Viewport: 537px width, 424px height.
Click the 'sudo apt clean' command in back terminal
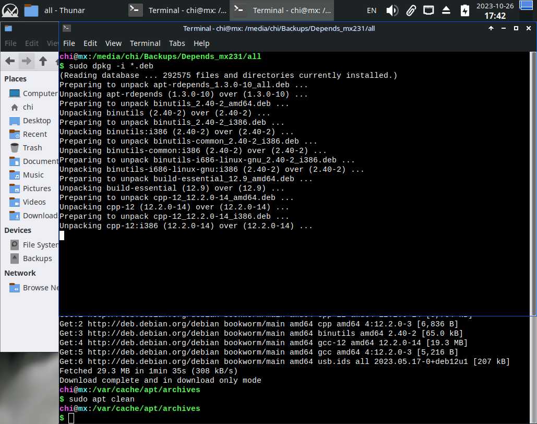click(102, 399)
